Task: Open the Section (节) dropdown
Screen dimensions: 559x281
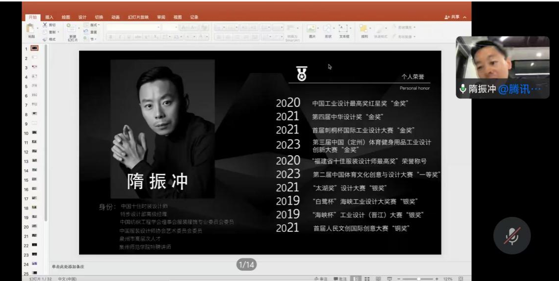Action: (x=92, y=39)
